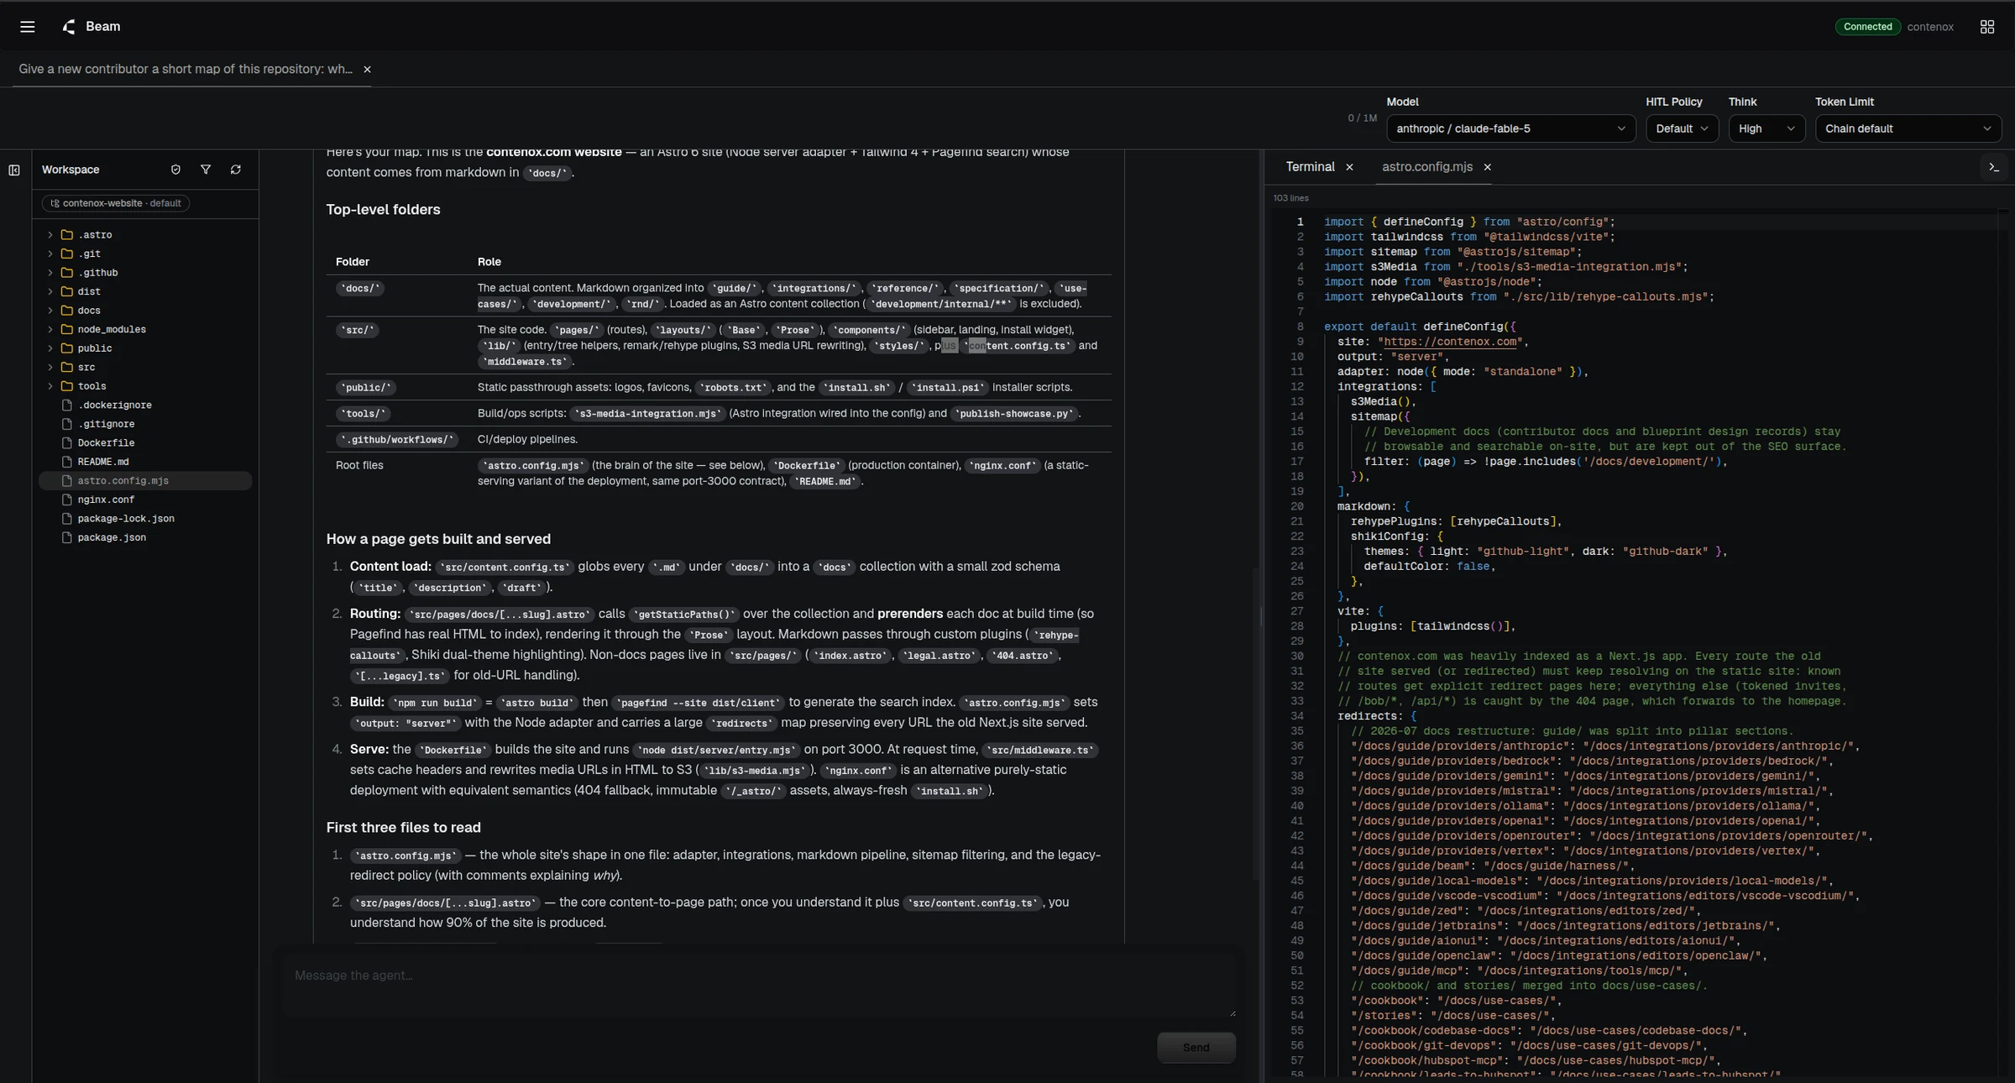Focus the Message the agent input
The height and width of the screenshot is (1083, 2015).
tap(759, 984)
